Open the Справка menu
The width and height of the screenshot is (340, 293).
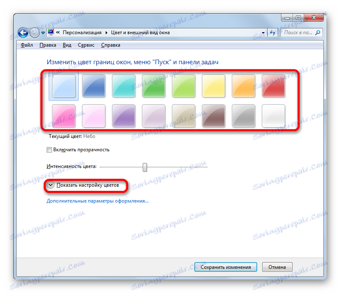pos(111,45)
